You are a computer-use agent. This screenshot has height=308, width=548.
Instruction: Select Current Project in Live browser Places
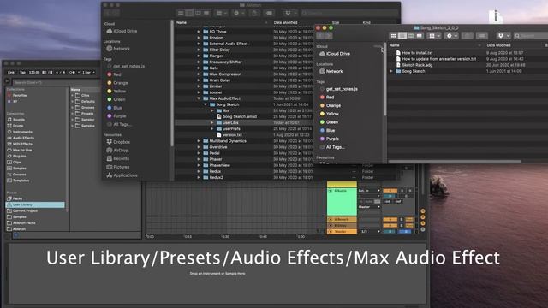pyautogui.click(x=22, y=211)
